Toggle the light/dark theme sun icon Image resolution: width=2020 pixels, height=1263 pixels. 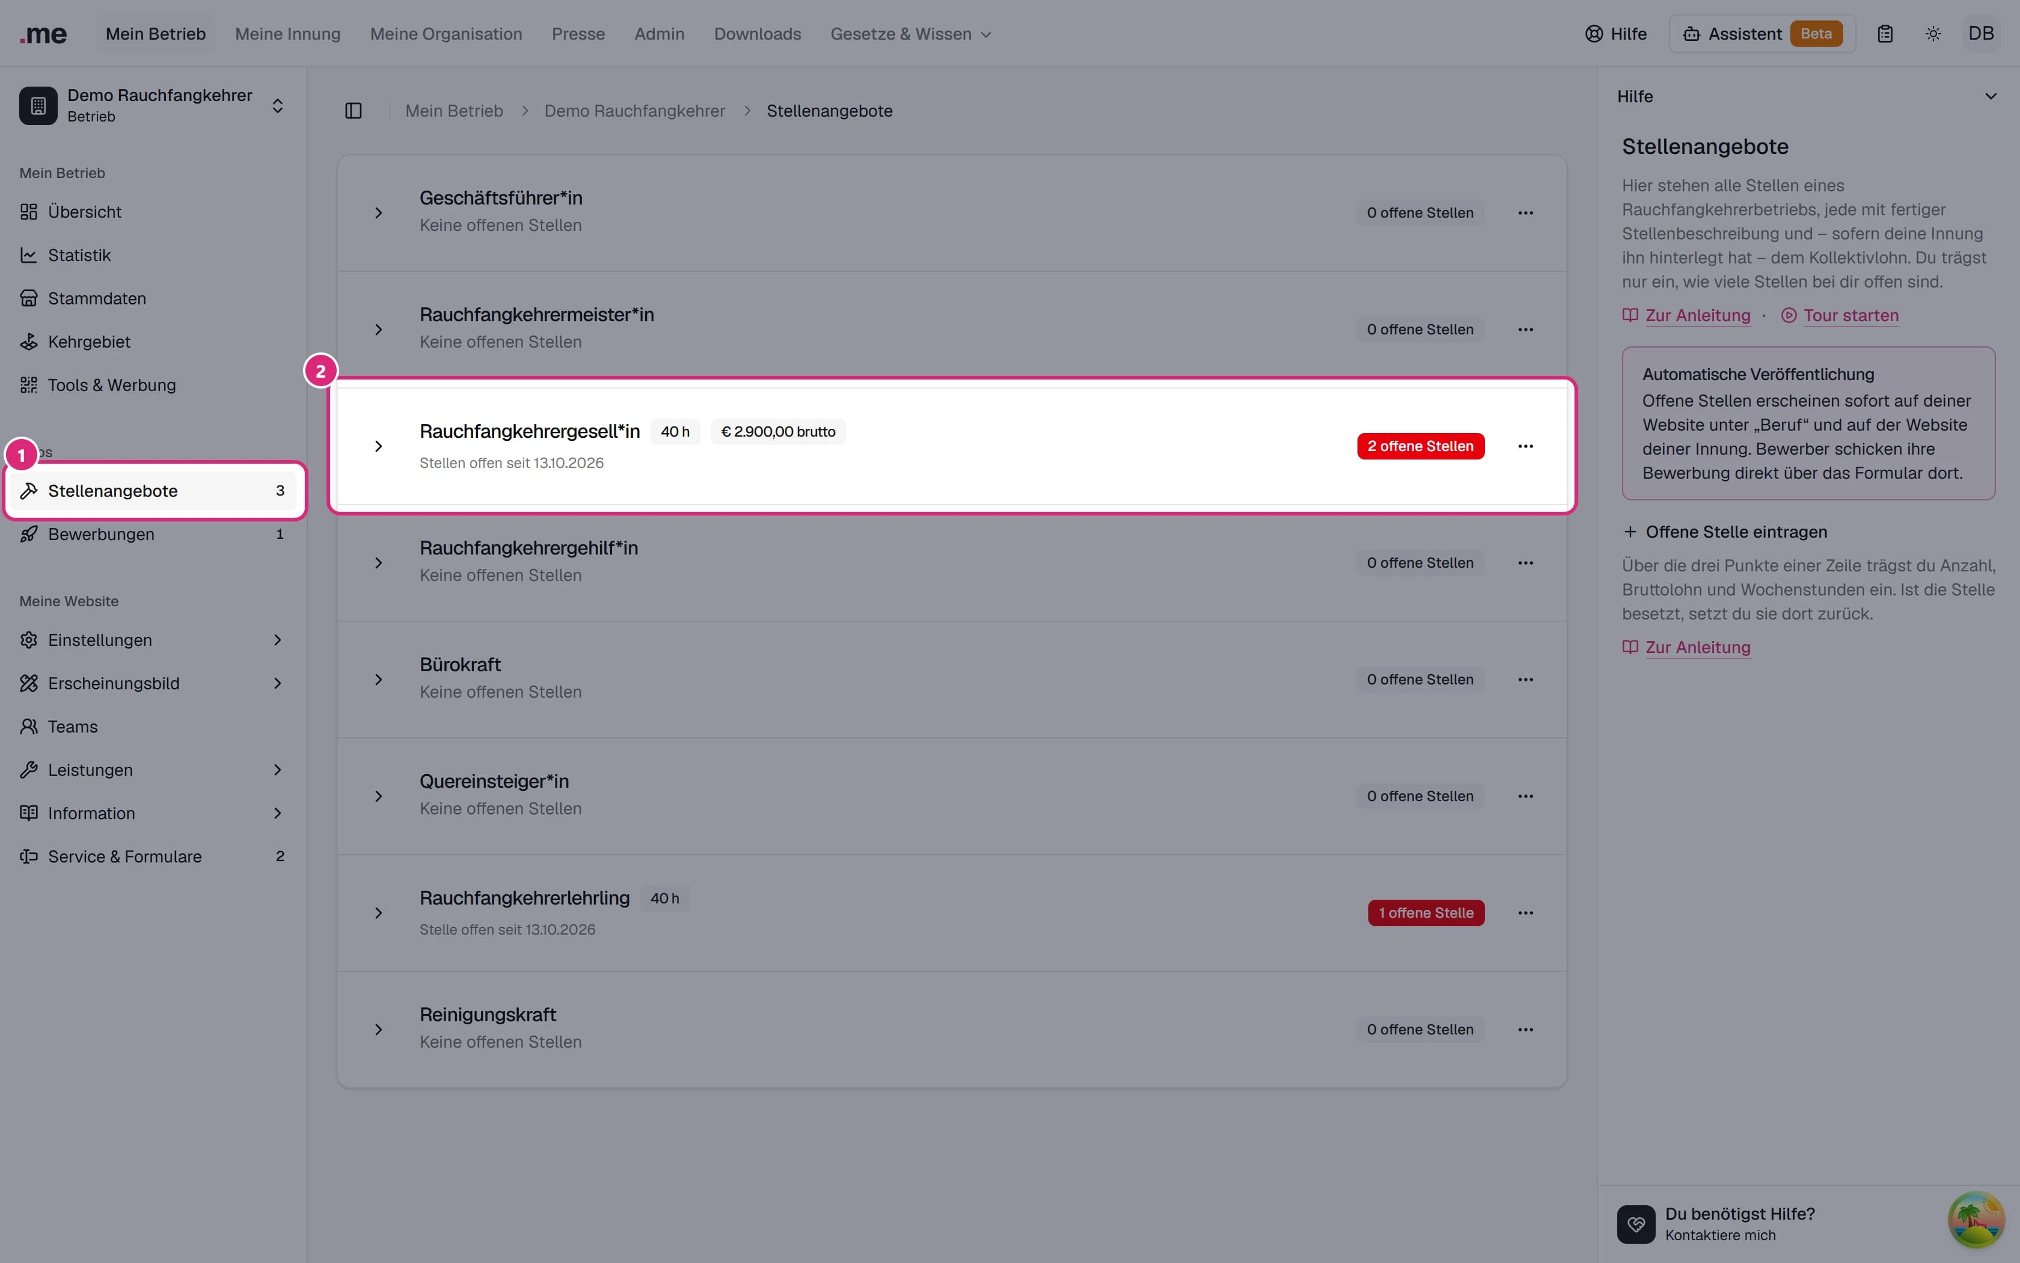coord(1933,34)
